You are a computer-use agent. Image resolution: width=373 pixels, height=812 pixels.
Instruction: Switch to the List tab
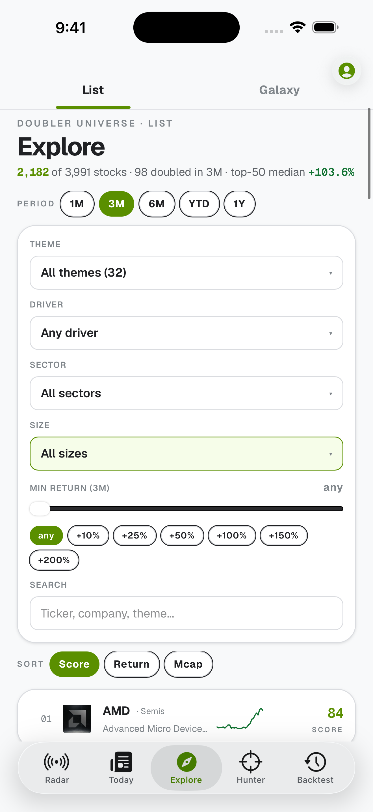click(93, 90)
